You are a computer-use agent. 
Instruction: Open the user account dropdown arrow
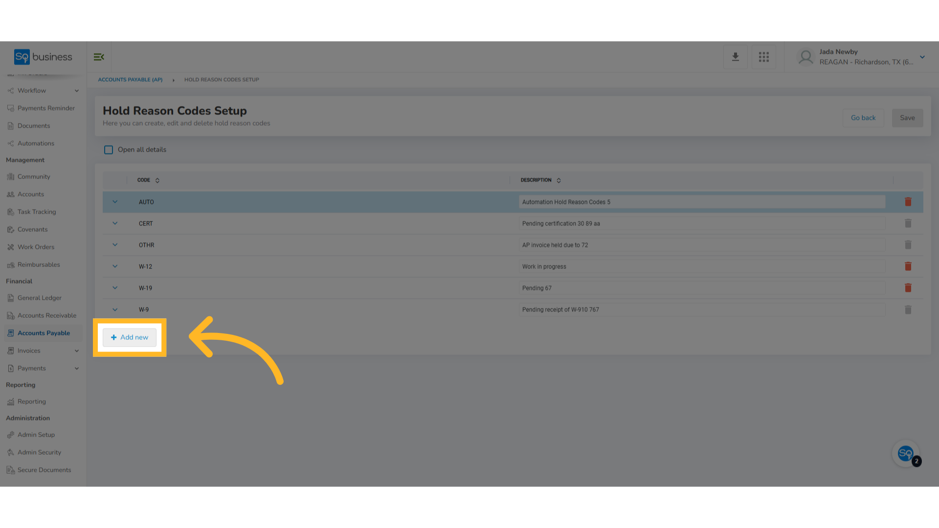[x=922, y=57]
